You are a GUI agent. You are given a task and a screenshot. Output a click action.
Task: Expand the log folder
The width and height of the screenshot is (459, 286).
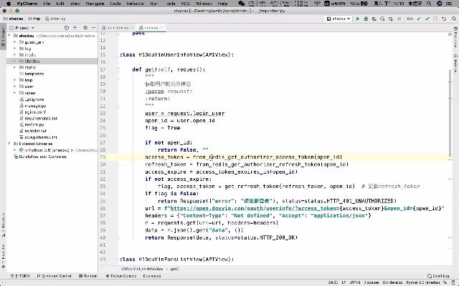coord(14,49)
